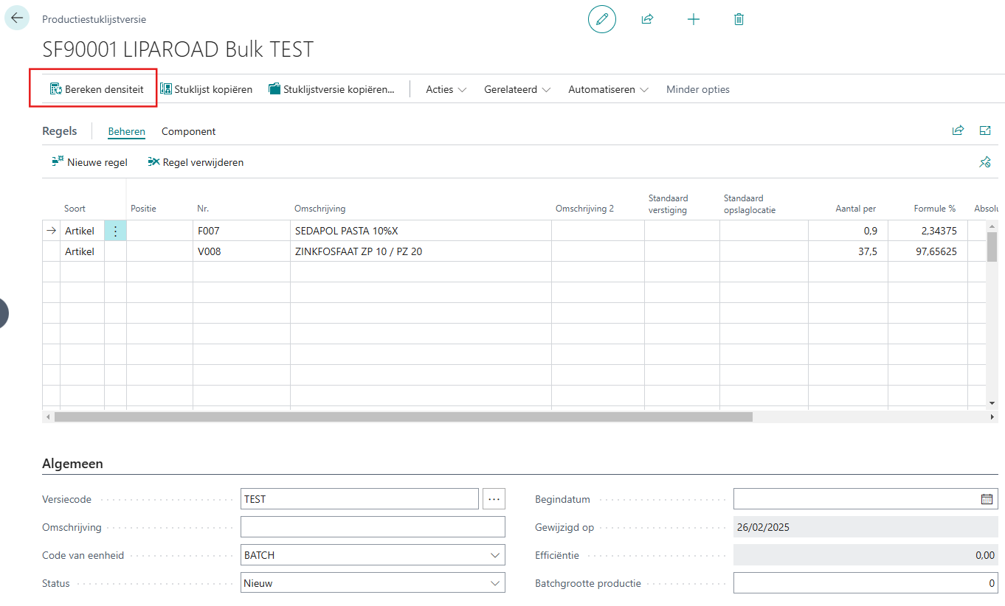The width and height of the screenshot is (1005, 606).
Task: Click Bereken densiteit button
Action: click(96, 89)
